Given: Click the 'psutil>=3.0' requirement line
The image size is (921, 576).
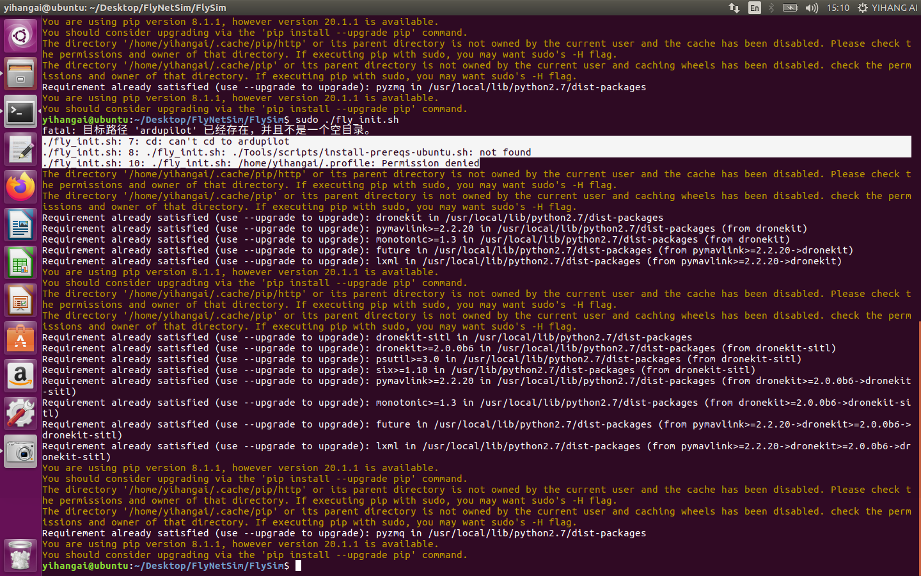Looking at the screenshot, I should [x=422, y=359].
